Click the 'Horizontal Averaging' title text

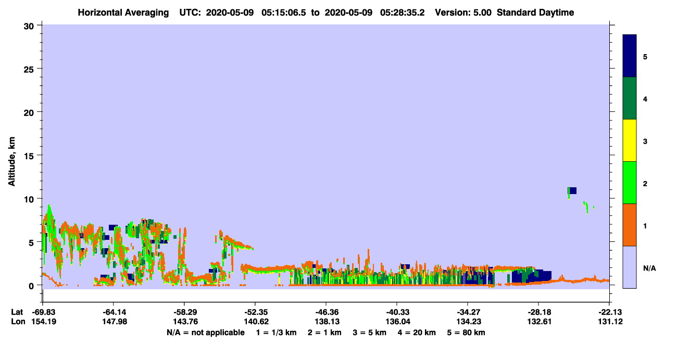123,12
